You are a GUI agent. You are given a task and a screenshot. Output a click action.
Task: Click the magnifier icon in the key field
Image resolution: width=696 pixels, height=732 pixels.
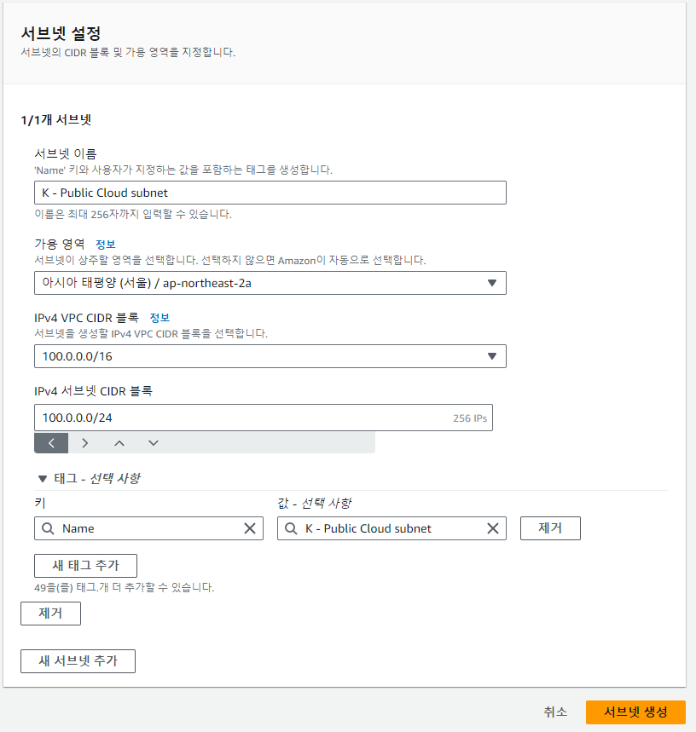(x=48, y=528)
